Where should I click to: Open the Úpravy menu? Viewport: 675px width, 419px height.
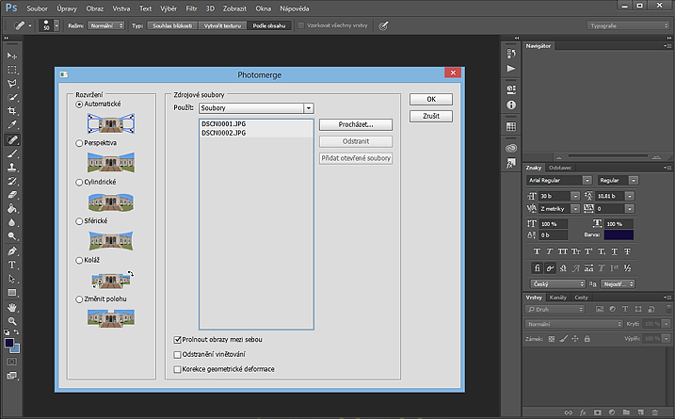point(67,8)
